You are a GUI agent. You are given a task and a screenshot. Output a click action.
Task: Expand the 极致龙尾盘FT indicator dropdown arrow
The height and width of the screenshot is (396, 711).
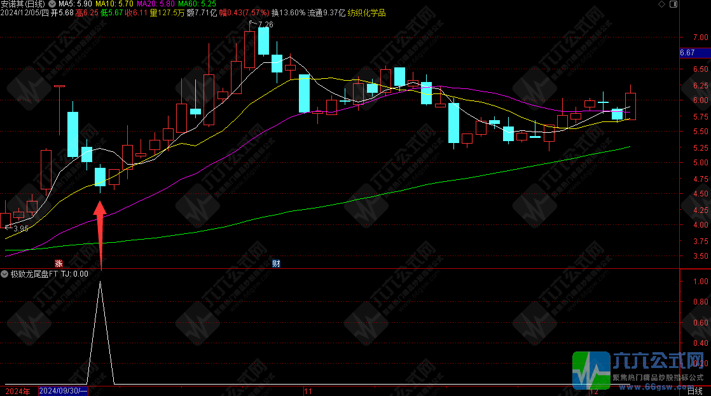point(4,274)
